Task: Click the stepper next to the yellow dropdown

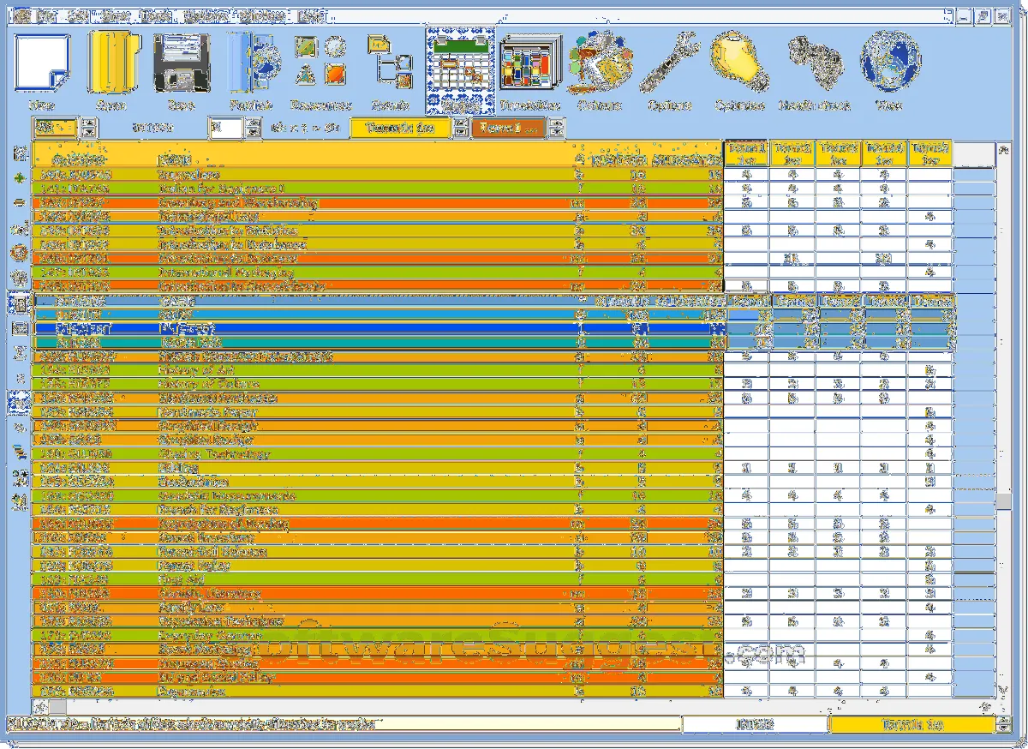Action: pyautogui.click(x=89, y=128)
